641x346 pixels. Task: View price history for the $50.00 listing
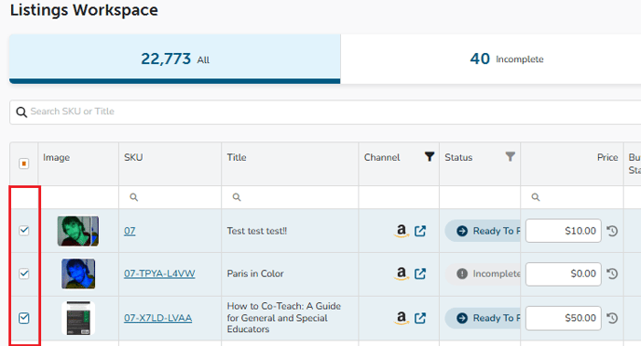(x=612, y=318)
